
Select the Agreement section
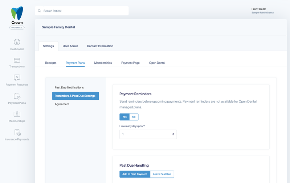tap(62, 104)
